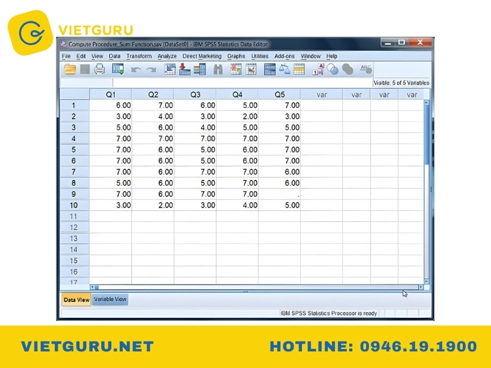Viewport: 491px width, 368px height.
Task: Open the File menu
Action: tap(66, 56)
